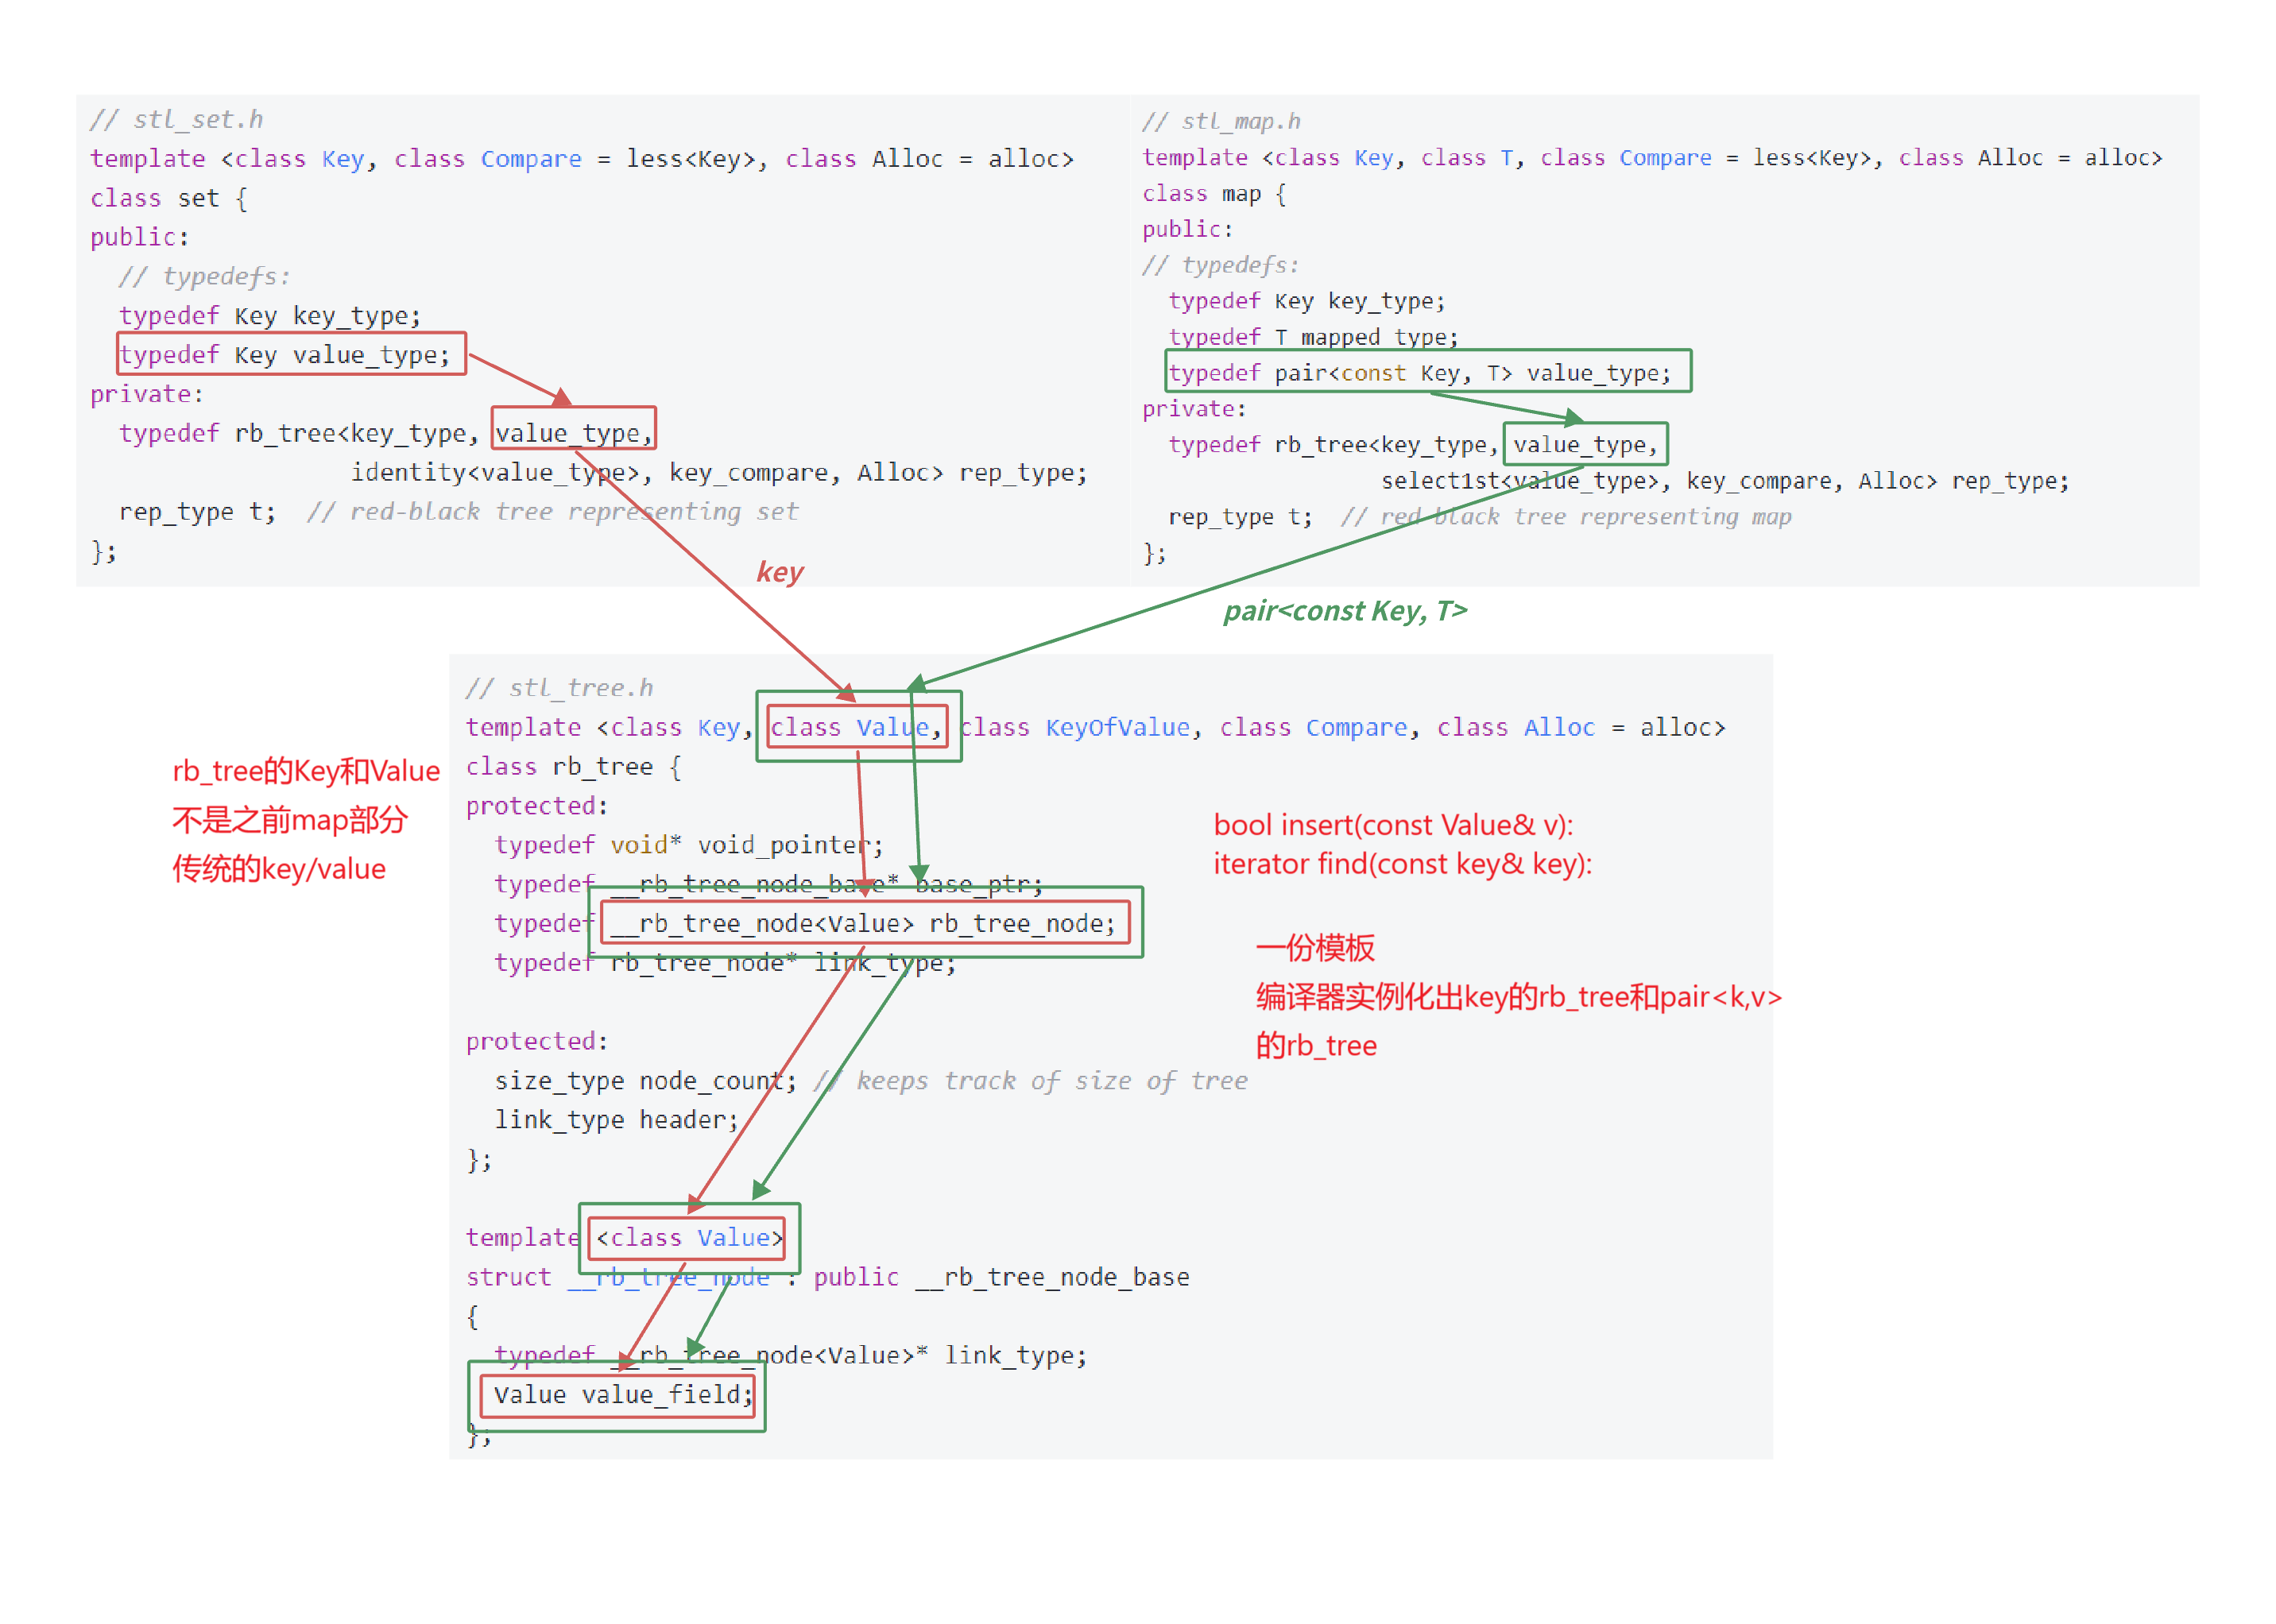
Task: Click the 'class rb_tree {' line
Action: click(x=574, y=767)
